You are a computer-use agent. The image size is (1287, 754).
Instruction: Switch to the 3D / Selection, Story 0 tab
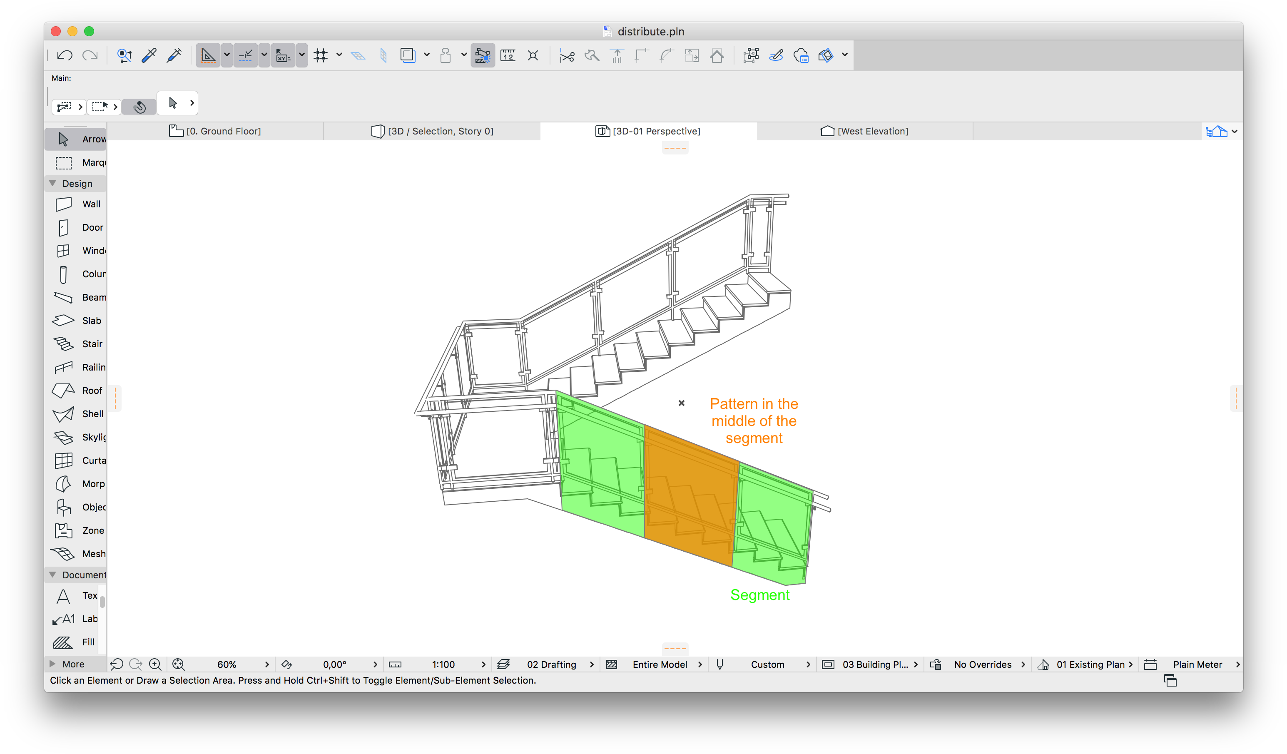(432, 131)
